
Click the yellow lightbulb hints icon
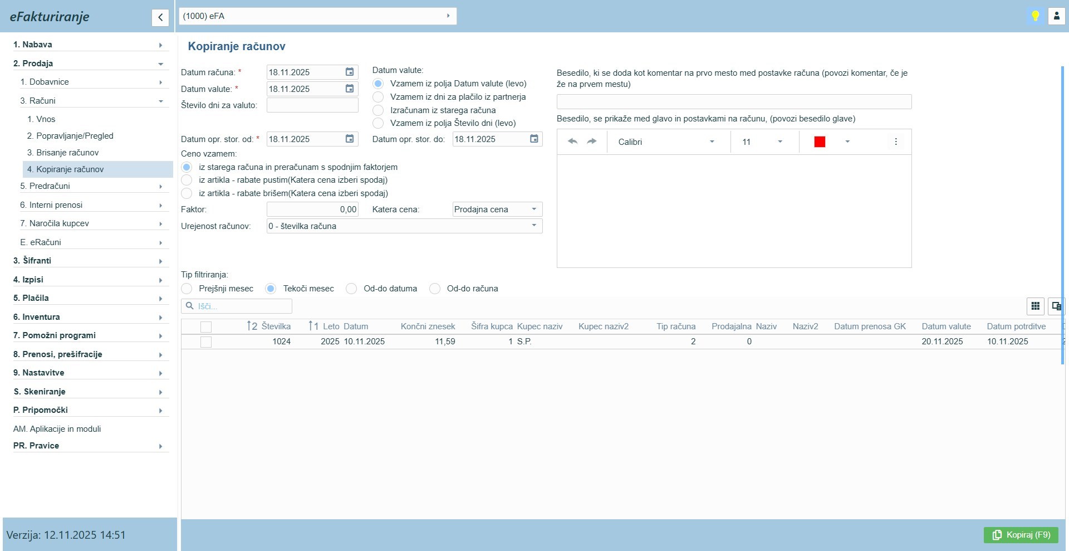click(1035, 16)
